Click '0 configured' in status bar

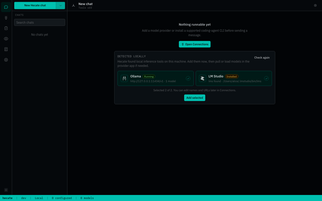point(62,198)
